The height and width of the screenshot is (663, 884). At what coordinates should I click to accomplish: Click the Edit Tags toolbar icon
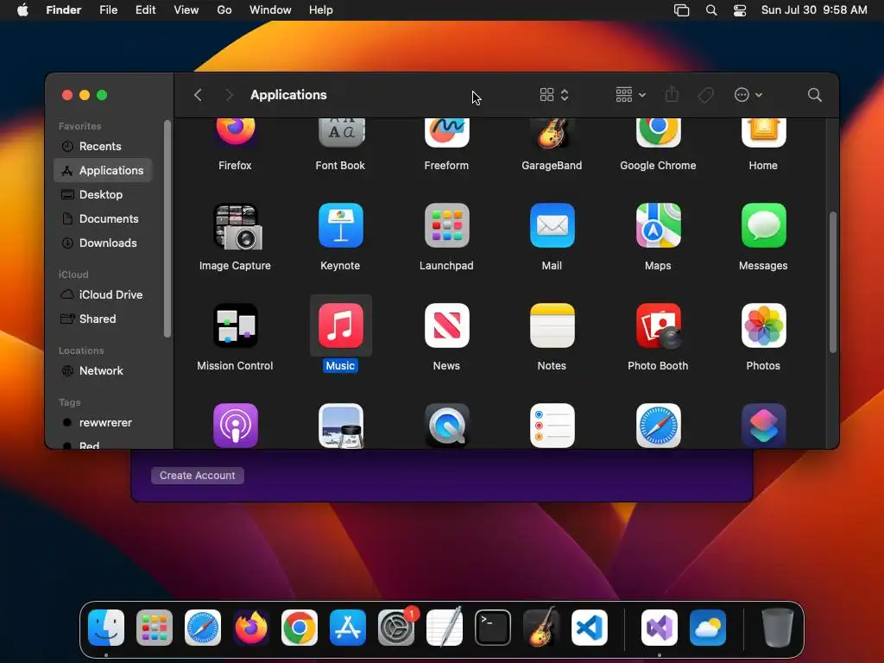click(x=706, y=95)
